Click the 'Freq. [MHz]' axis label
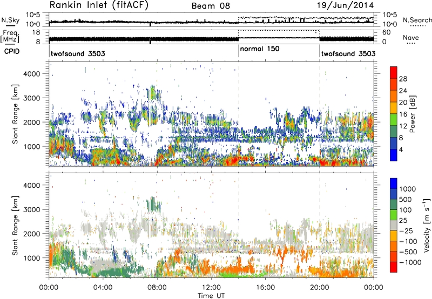432x299 pixels. (10, 36)
